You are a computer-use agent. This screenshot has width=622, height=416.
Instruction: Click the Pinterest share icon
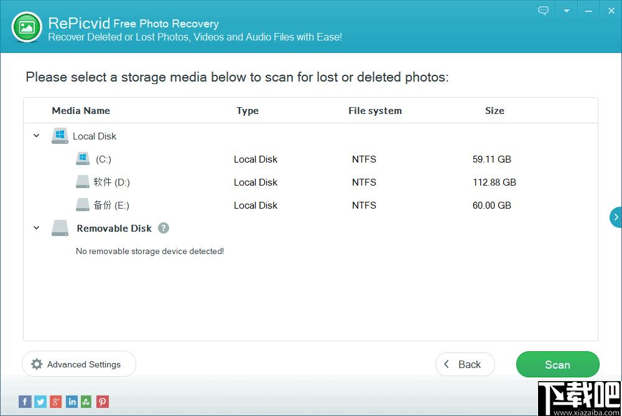(103, 402)
